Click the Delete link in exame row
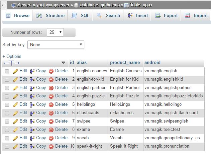 click(x=62, y=130)
